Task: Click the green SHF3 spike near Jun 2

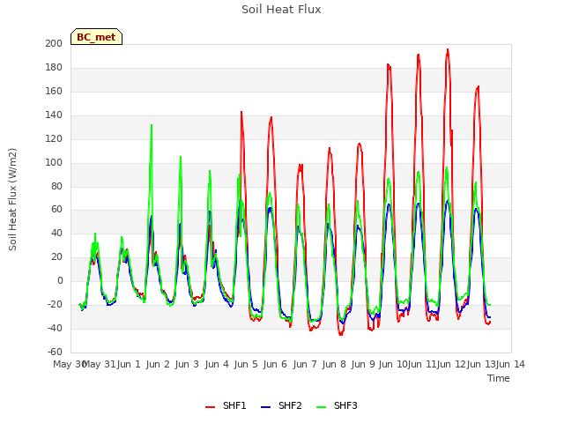Action: click(152, 125)
